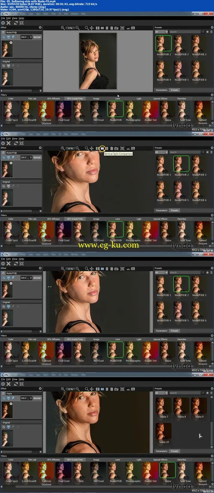Switch to the Parameters tab in the Sepia presets frame
Viewport: 214px width, 493px height.
(162, 451)
